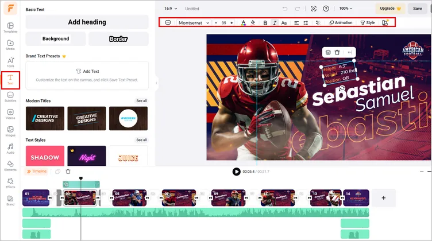Select the Text tab in sidebar
This screenshot has height=241, width=432.
coord(10,80)
